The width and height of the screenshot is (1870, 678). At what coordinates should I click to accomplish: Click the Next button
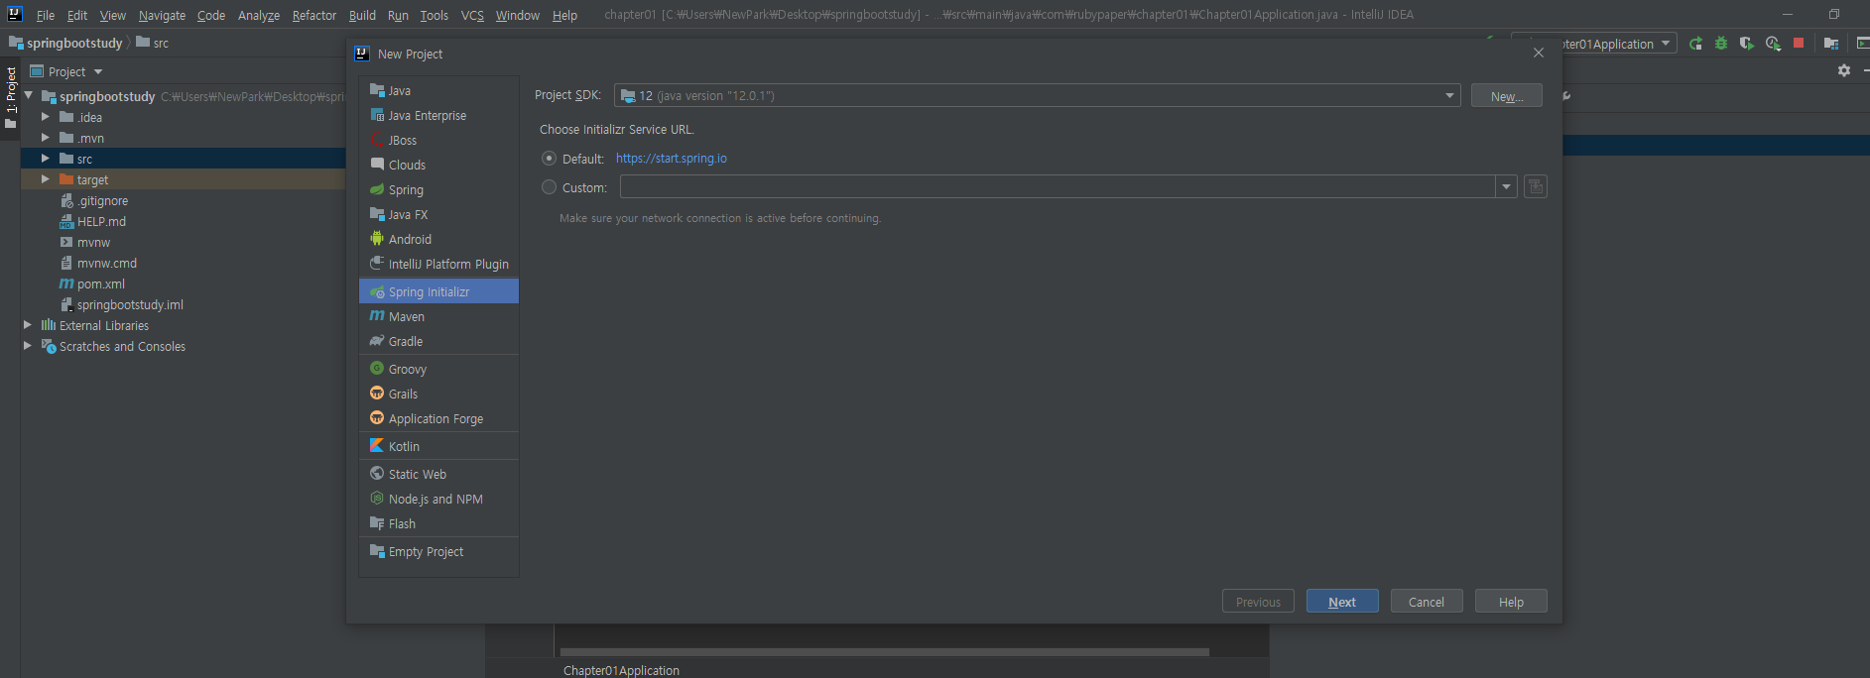[x=1342, y=602]
